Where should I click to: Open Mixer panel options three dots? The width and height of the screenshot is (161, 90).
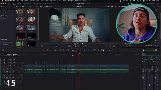(159, 54)
